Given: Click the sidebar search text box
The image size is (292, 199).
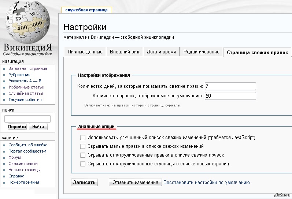Looking at the screenshot, I should click(x=27, y=119).
